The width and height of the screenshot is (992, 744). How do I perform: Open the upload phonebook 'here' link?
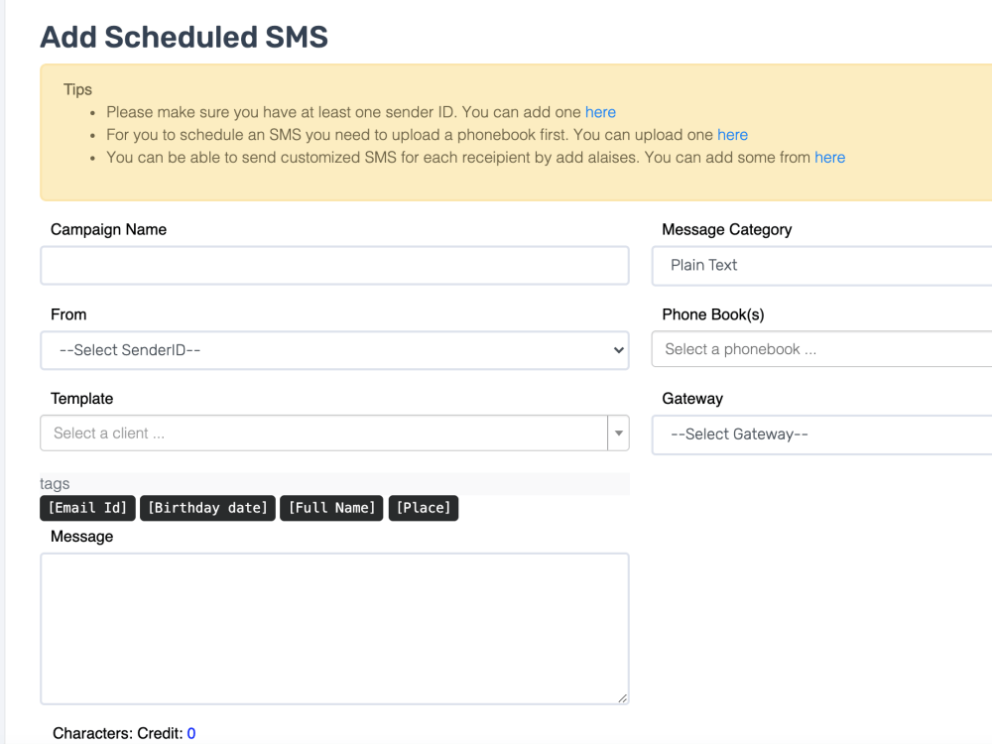point(733,135)
